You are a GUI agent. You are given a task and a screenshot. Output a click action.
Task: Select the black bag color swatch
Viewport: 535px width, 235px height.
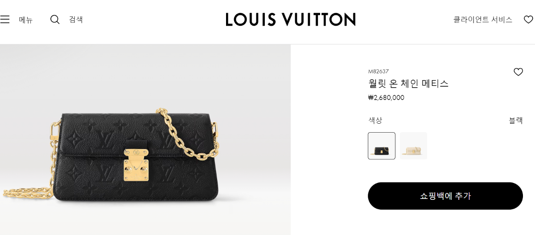[x=382, y=146]
